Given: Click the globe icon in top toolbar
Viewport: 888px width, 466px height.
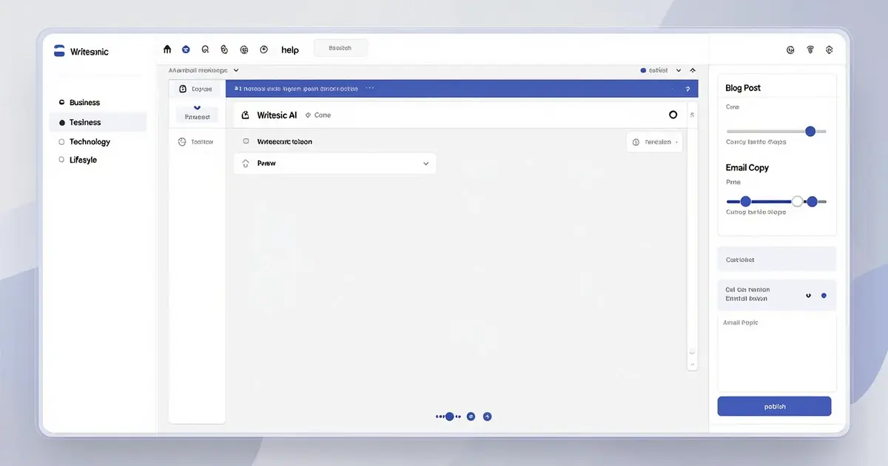Looking at the screenshot, I should coord(244,50).
